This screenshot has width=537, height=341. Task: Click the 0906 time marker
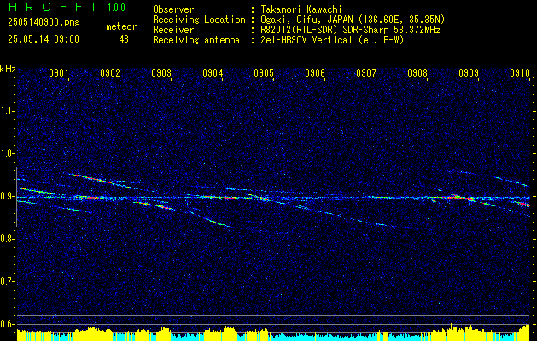point(315,73)
